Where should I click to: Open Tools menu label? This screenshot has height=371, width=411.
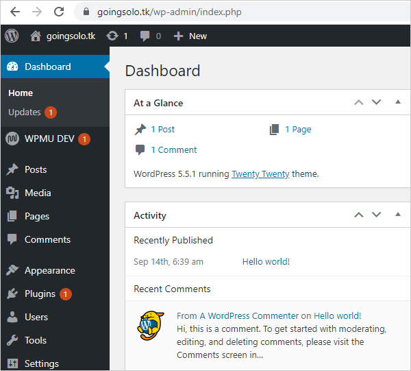point(36,340)
